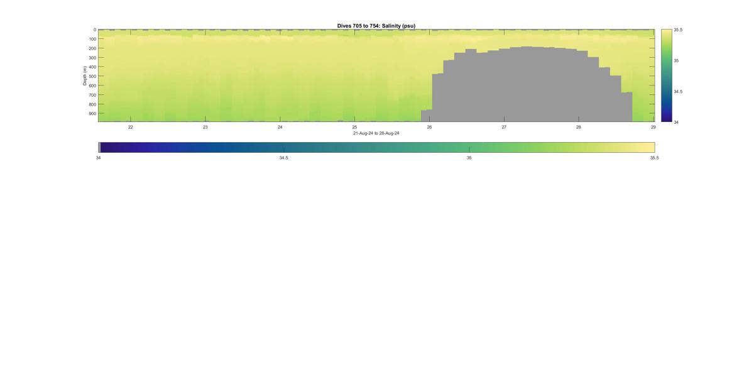Select the "Depth (m)" y-axis label
754x391 pixels.
click(84, 75)
